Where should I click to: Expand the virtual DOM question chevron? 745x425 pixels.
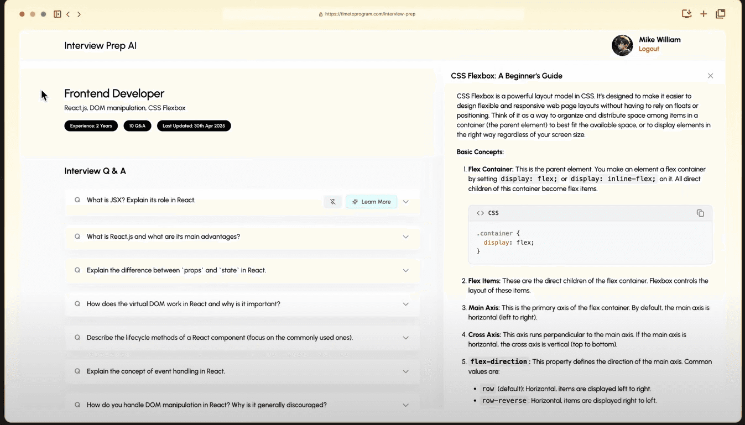point(406,305)
